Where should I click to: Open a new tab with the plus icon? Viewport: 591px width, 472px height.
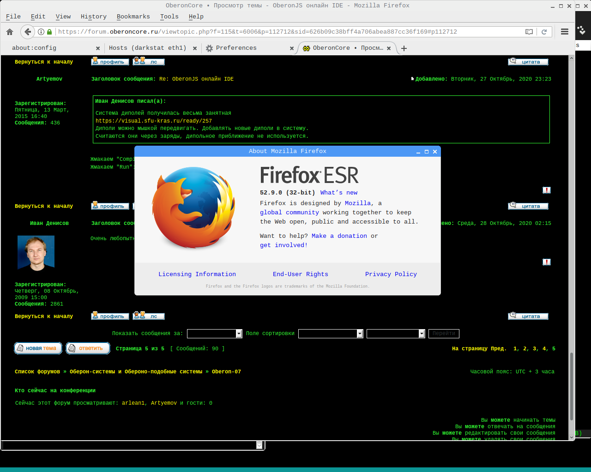404,48
